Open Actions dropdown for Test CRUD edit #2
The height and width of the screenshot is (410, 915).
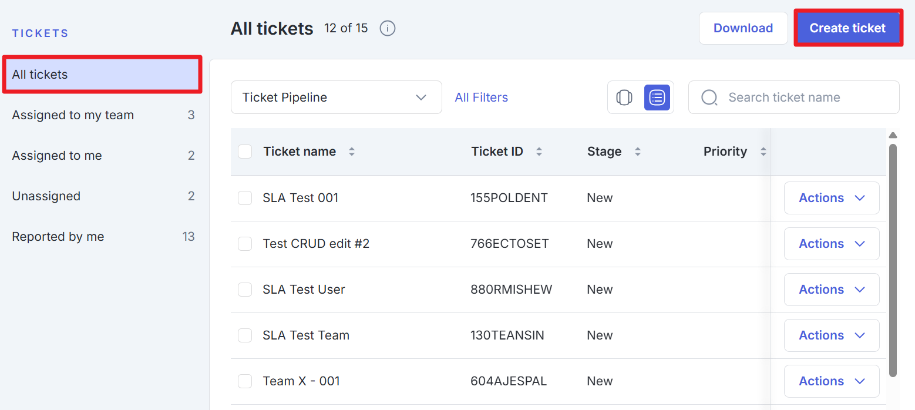pyautogui.click(x=831, y=244)
